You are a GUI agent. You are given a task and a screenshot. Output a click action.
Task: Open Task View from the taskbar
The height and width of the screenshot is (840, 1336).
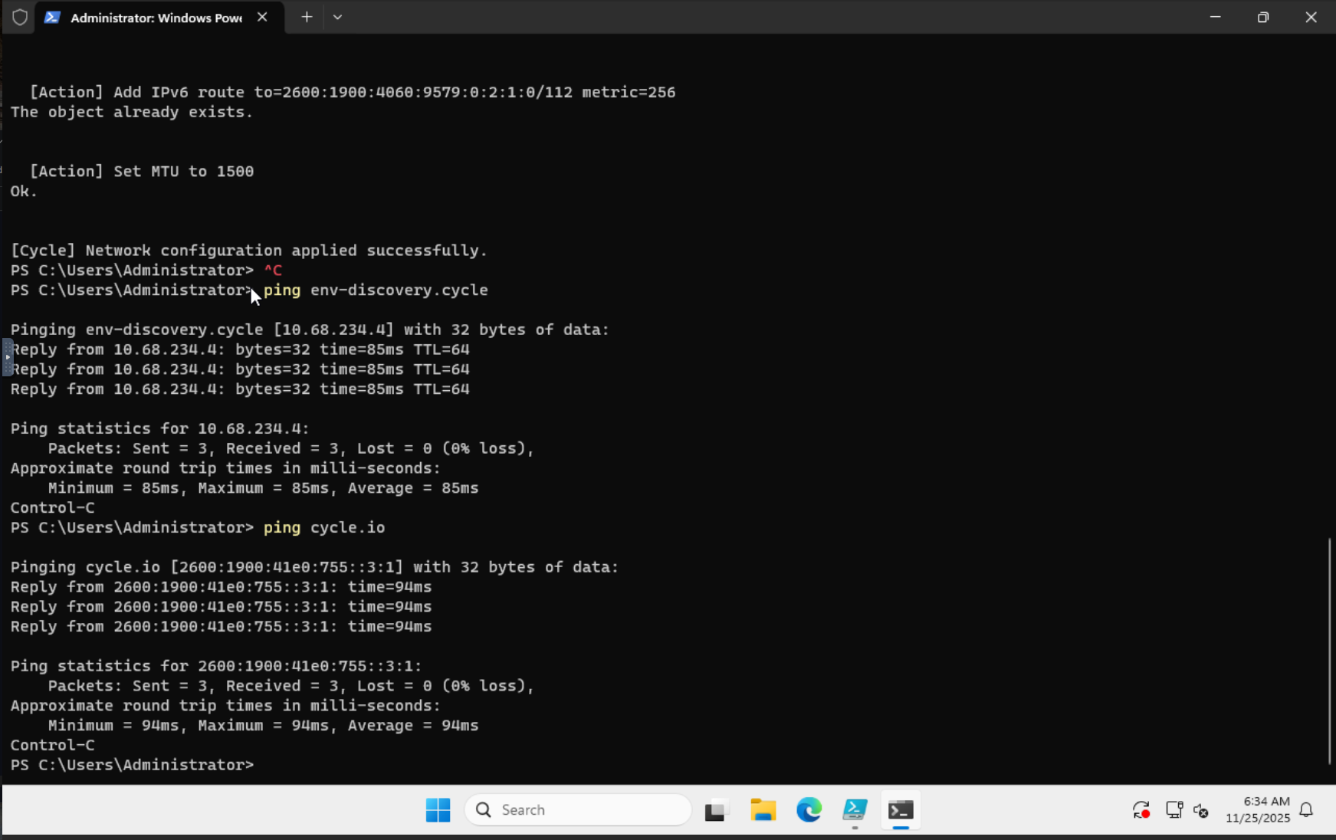tap(715, 809)
